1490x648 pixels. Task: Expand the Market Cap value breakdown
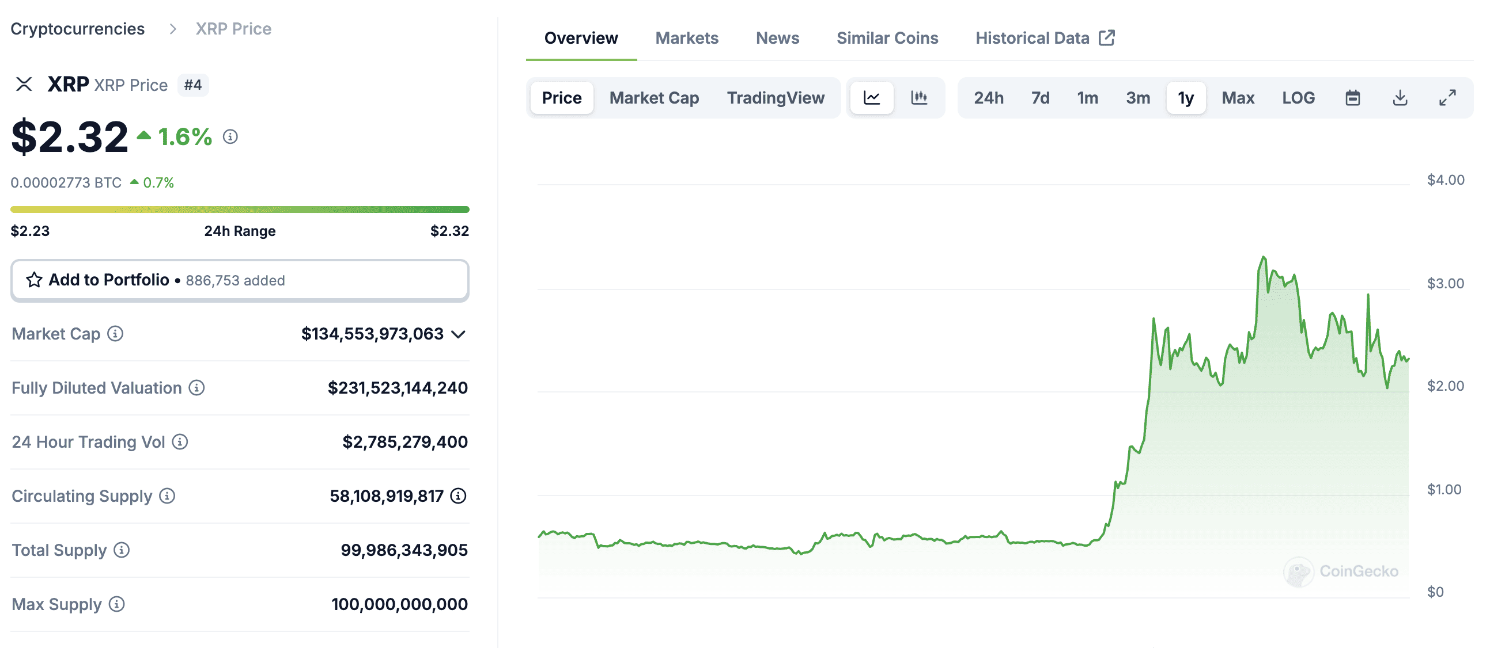pos(457,334)
